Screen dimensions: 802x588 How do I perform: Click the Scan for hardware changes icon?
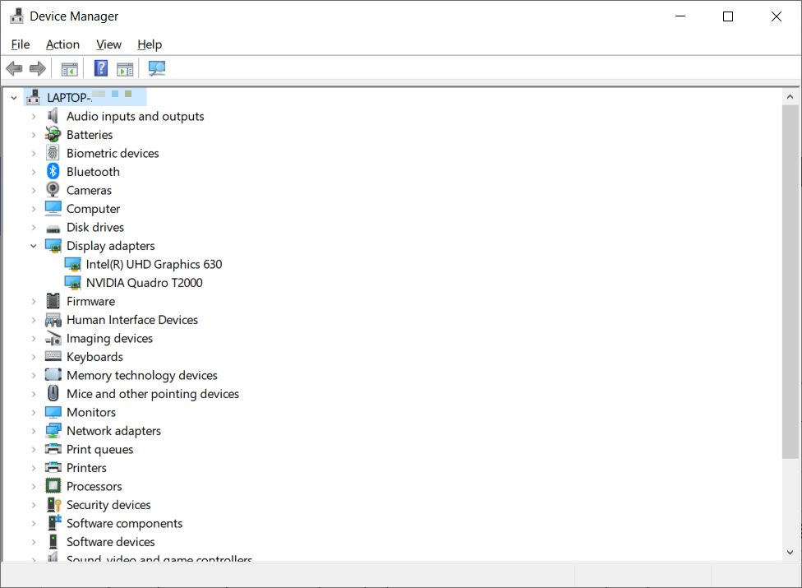pyautogui.click(x=156, y=68)
